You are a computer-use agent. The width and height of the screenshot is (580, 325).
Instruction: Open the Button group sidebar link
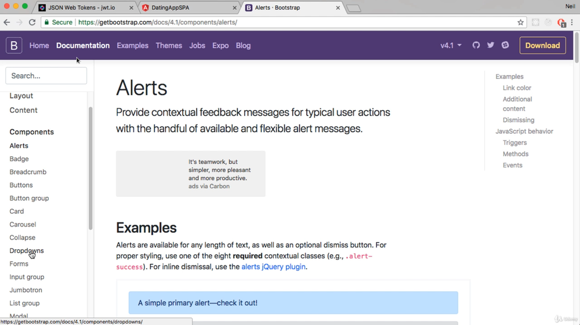pyautogui.click(x=29, y=198)
